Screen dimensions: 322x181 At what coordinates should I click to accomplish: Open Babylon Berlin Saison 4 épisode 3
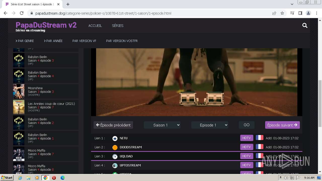tap(46, 60)
